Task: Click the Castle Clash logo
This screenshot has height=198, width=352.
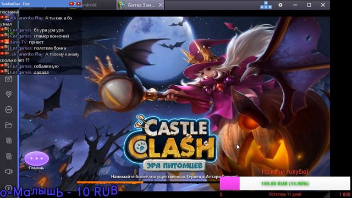Action: 170,139
